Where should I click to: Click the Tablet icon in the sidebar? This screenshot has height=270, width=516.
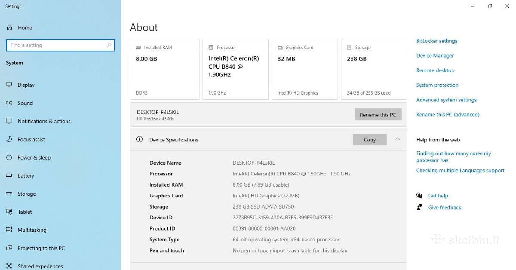tap(9, 212)
